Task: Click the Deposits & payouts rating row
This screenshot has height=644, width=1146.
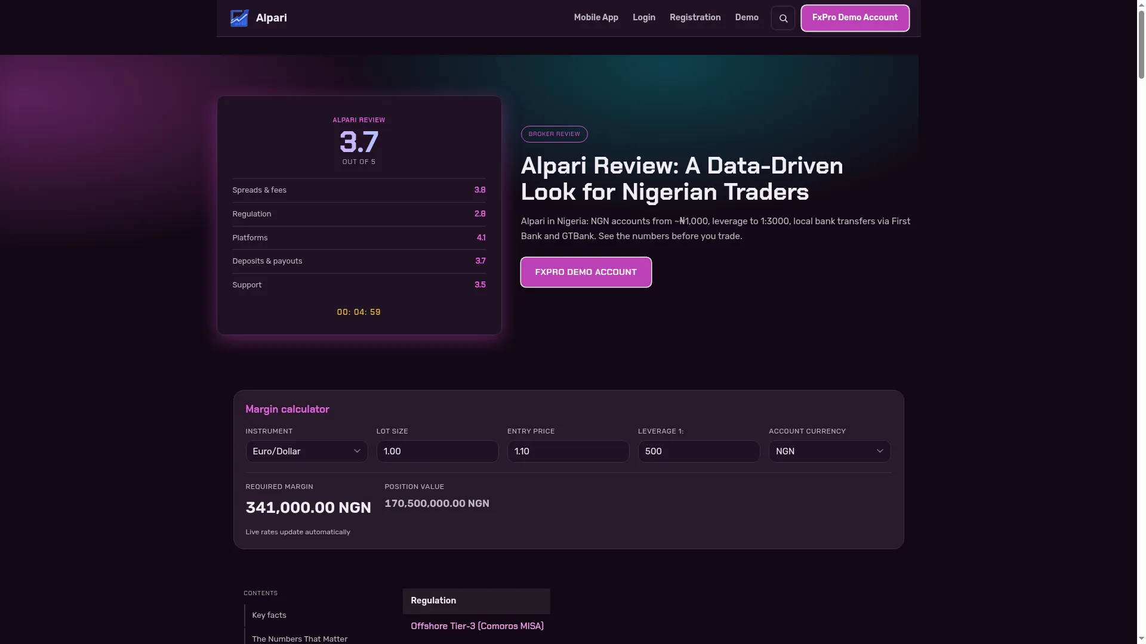Action: pyautogui.click(x=359, y=261)
